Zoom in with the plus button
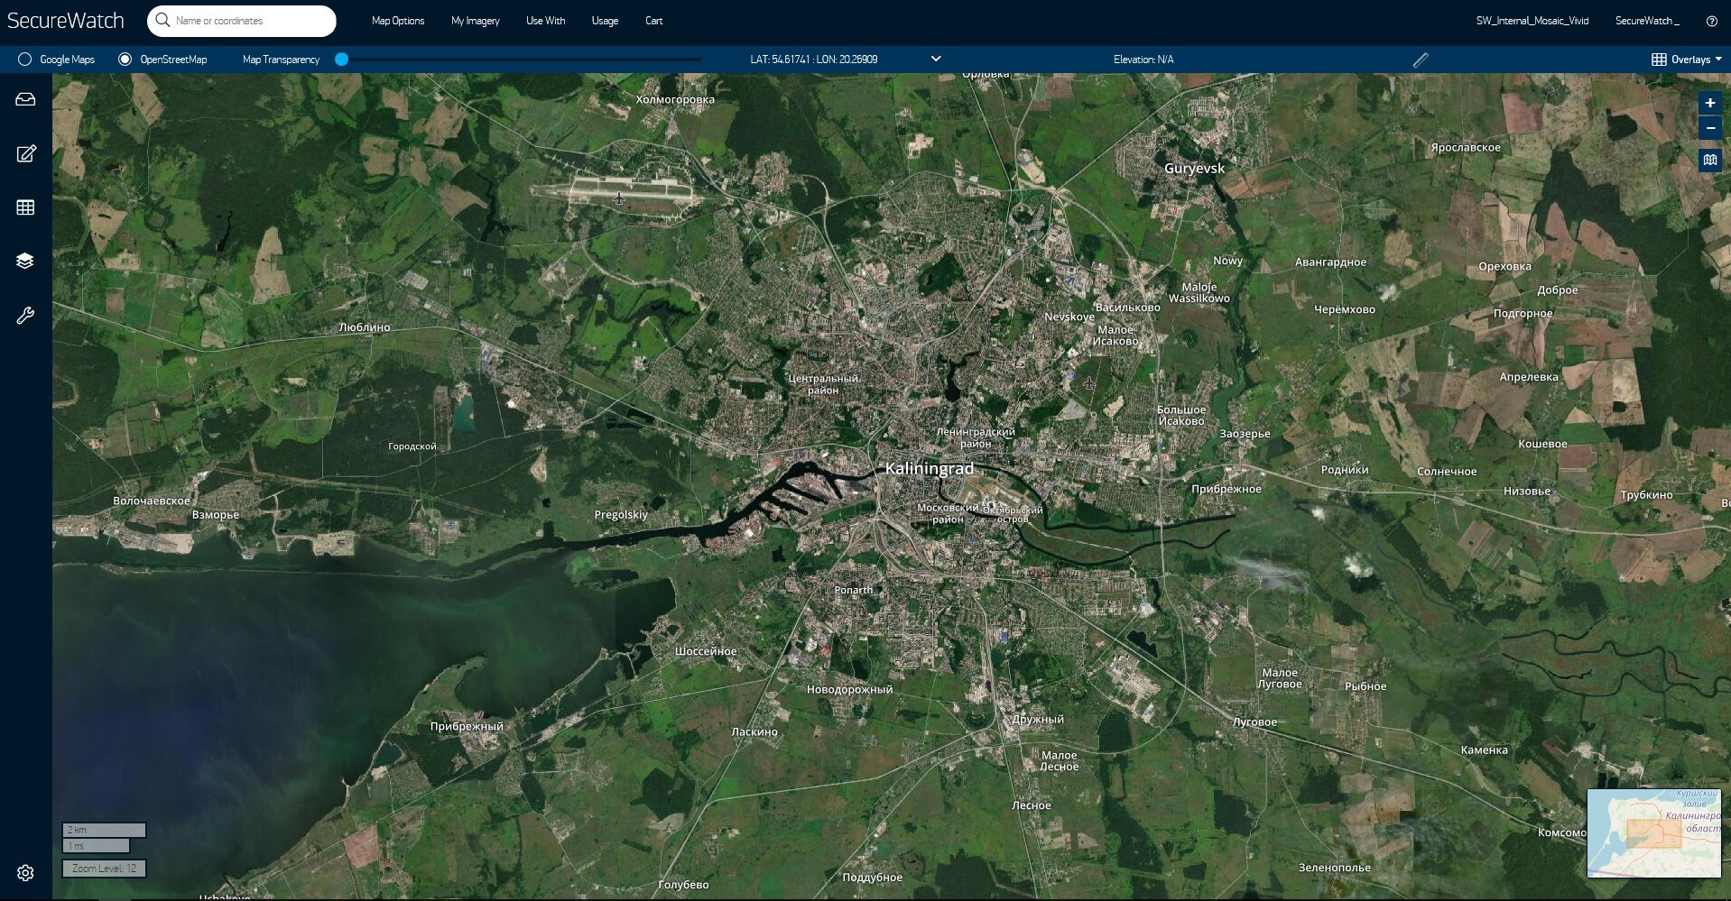This screenshot has width=1731, height=901. point(1710,103)
